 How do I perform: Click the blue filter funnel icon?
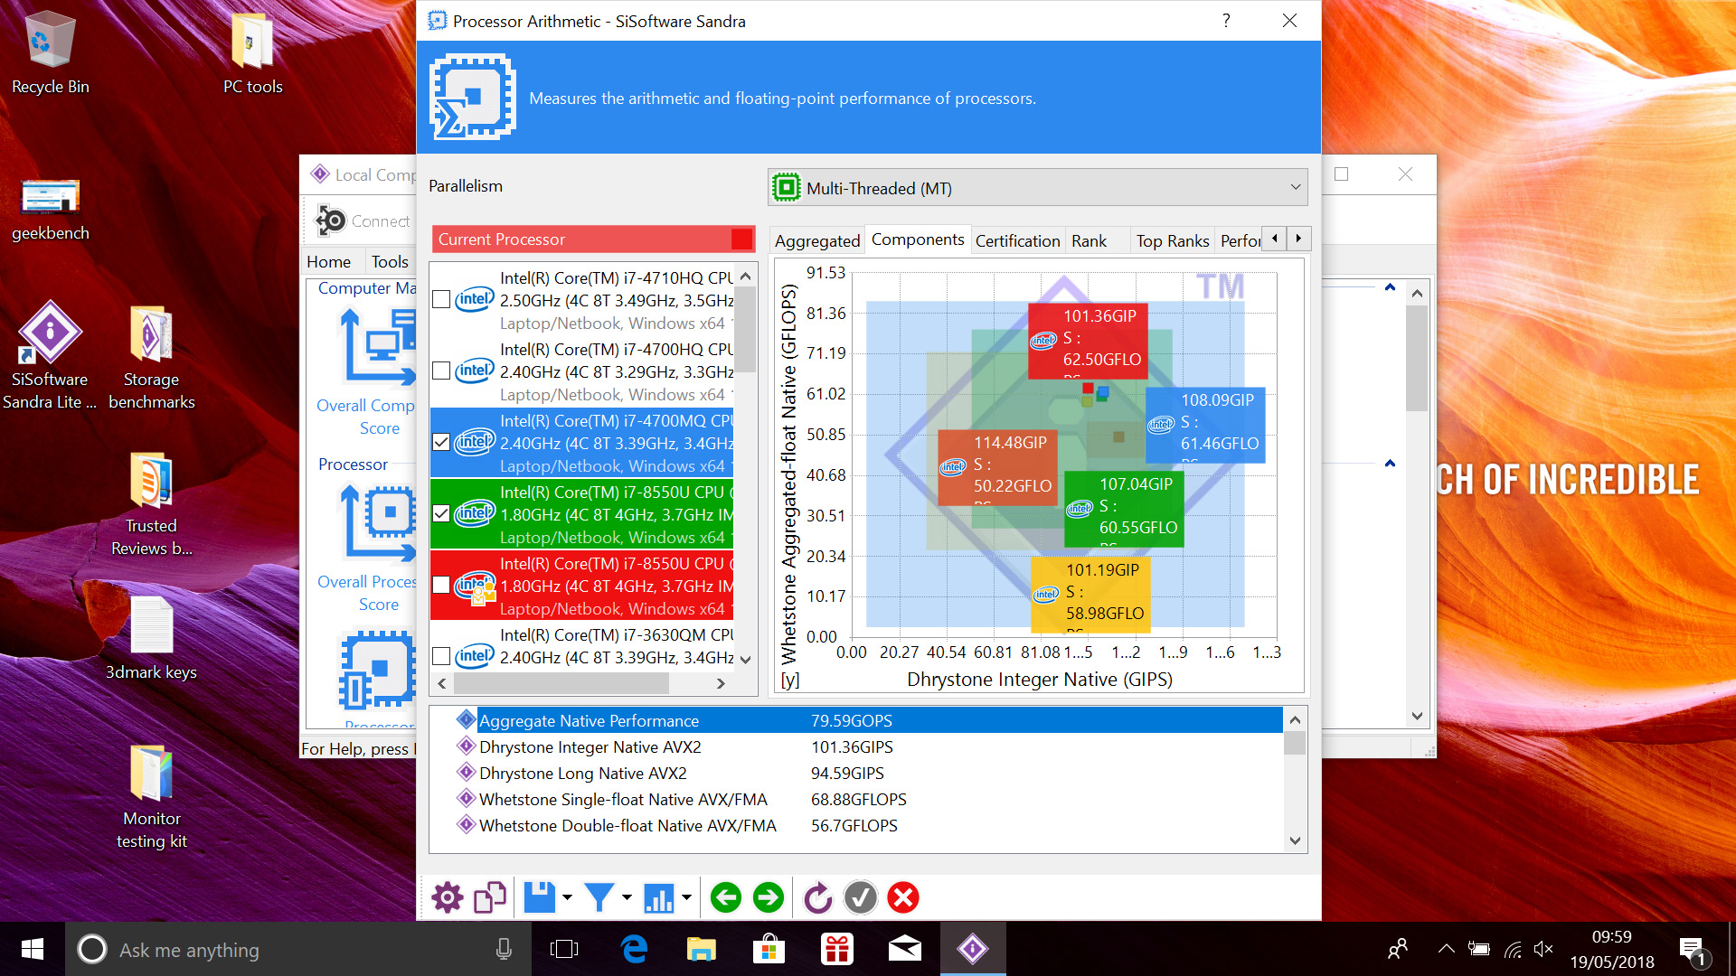[599, 897]
